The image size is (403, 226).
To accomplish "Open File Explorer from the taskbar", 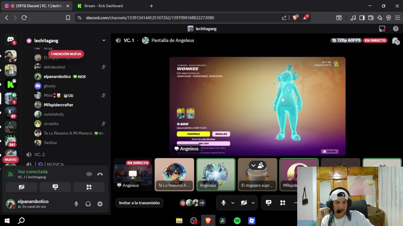I will coord(179,221).
